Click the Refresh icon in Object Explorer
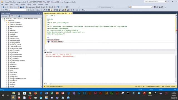178x100 pixels. coord(19,16)
